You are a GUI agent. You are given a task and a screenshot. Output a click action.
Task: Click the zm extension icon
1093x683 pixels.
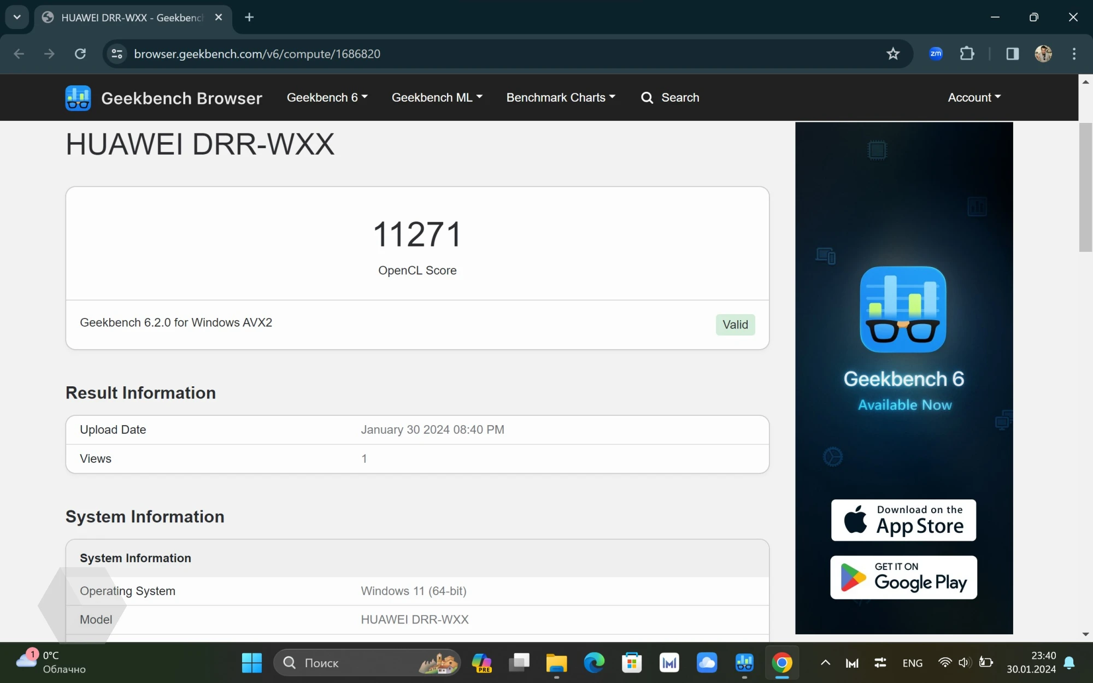936,54
